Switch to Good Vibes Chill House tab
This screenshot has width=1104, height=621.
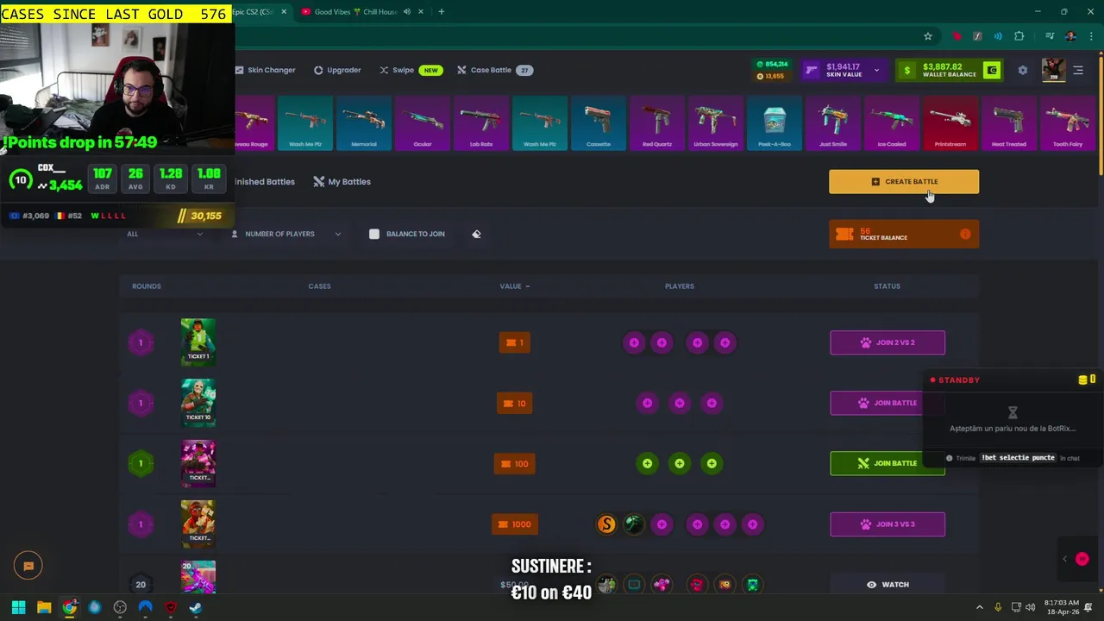pyautogui.click(x=355, y=12)
